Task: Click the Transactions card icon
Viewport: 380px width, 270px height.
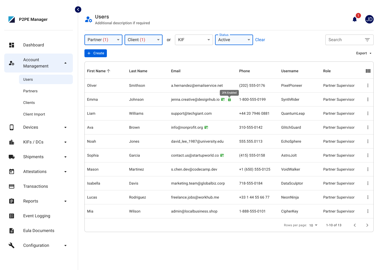Action: 12,186
